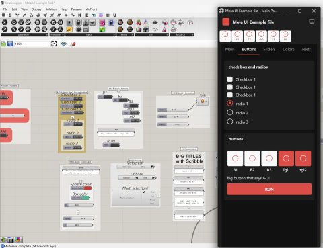Open the Maths sigma tab icon
Viewport: 323px width, 248px height.
(10, 15)
